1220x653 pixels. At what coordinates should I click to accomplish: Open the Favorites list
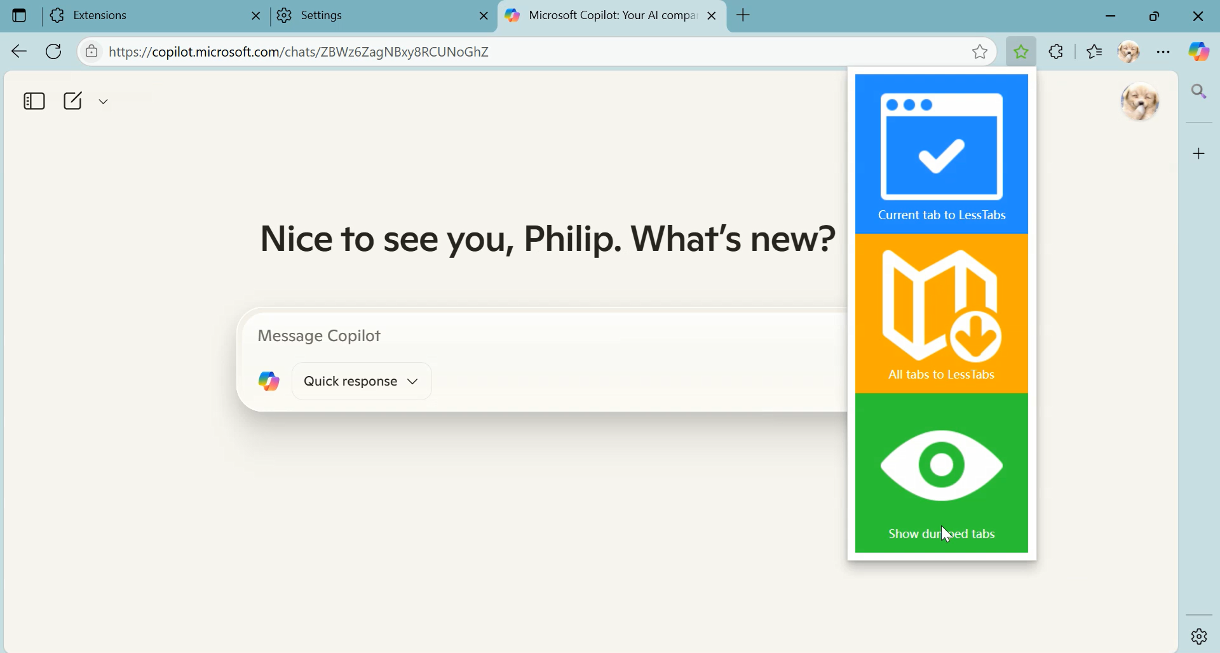pos(1095,52)
